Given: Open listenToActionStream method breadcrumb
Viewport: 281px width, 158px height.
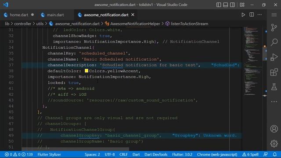Looking at the screenshot, I should click(x=189, y=24).
